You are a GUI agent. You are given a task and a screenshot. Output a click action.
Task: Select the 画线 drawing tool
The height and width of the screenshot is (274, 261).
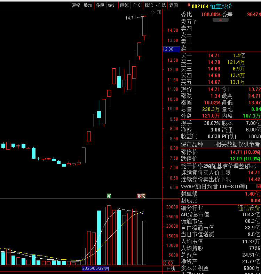(125, 6)
